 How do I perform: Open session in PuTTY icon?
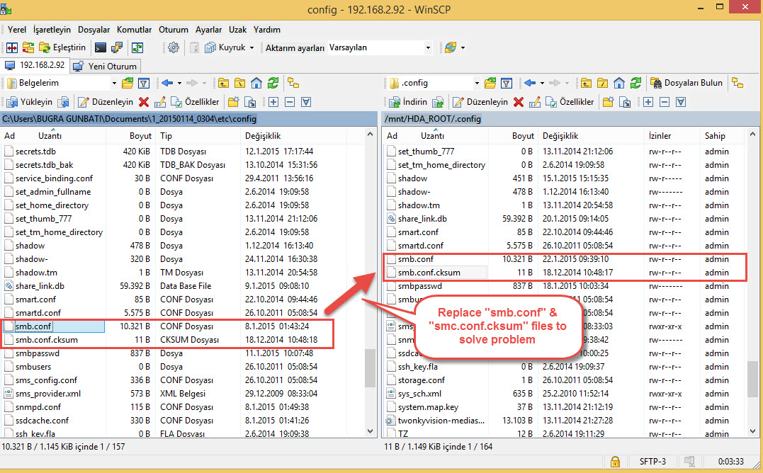(117, 47)
